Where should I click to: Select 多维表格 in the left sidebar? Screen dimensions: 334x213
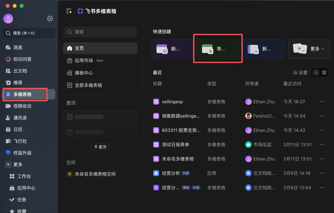[28, 94]
